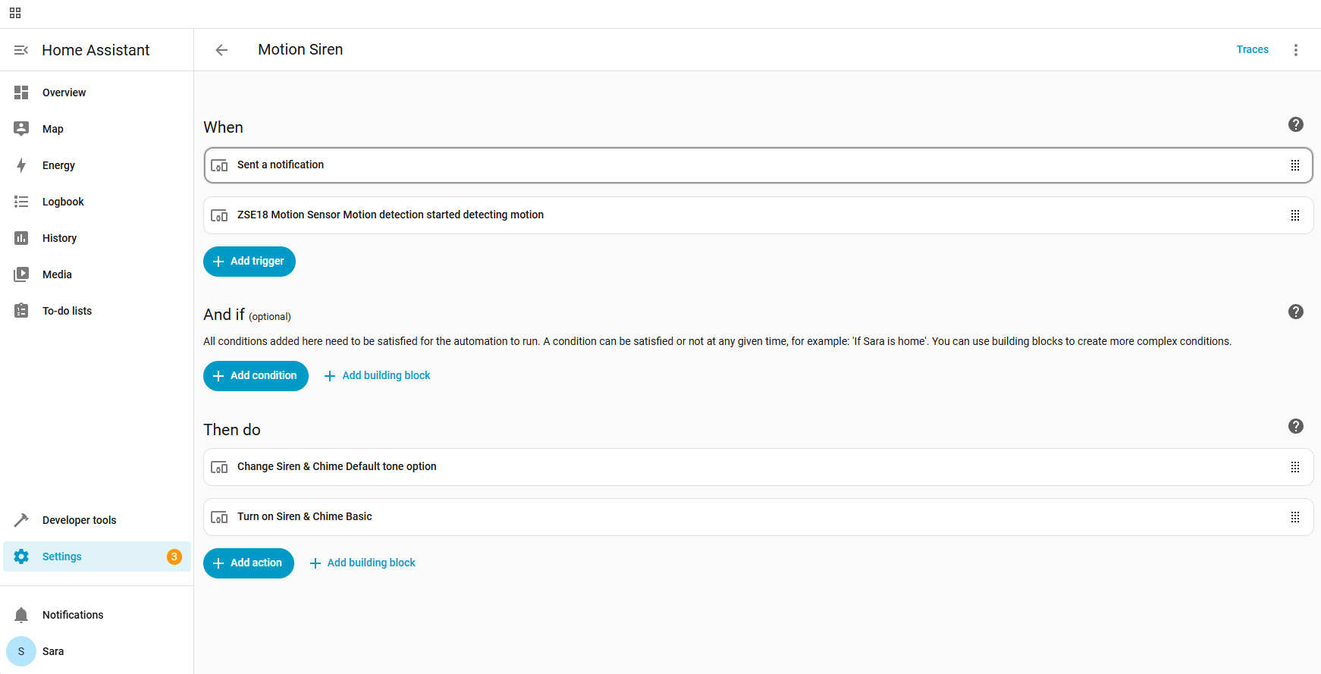Click drag handle on Turn on Siren action
The height and width of the screenshot is (674, 1321).
pos(1295,517)
